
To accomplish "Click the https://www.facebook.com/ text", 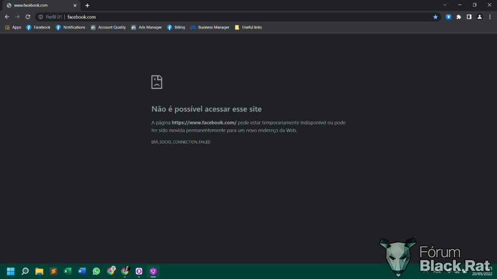I will pos(204,123).
